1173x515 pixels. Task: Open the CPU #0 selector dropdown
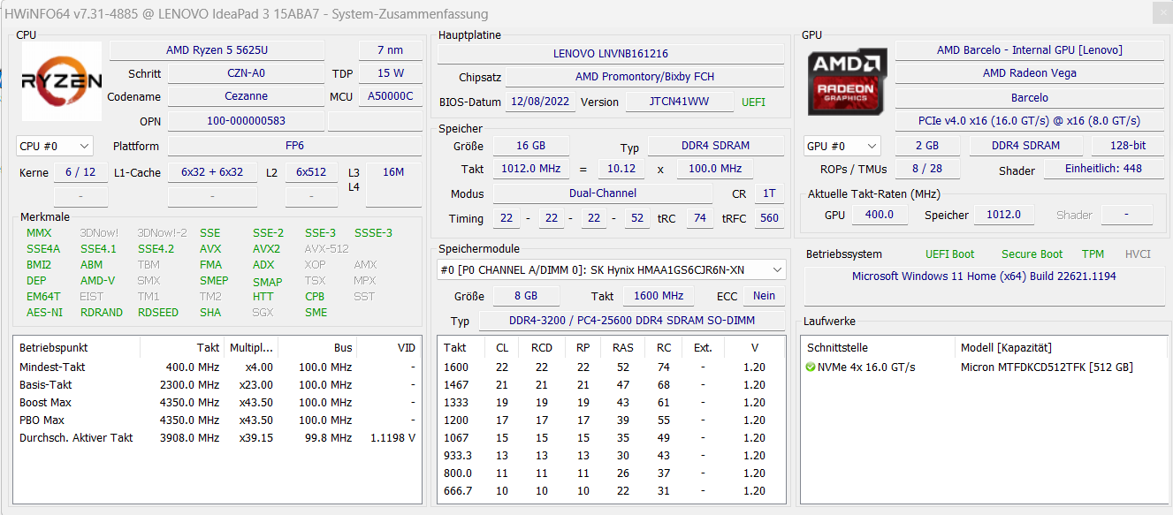click(x=55, y=146)
